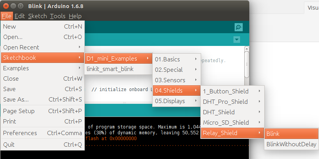Viewport: 319px width, 159px height.
Task: Select Save in File menu
Action: (x=42, y=89)
